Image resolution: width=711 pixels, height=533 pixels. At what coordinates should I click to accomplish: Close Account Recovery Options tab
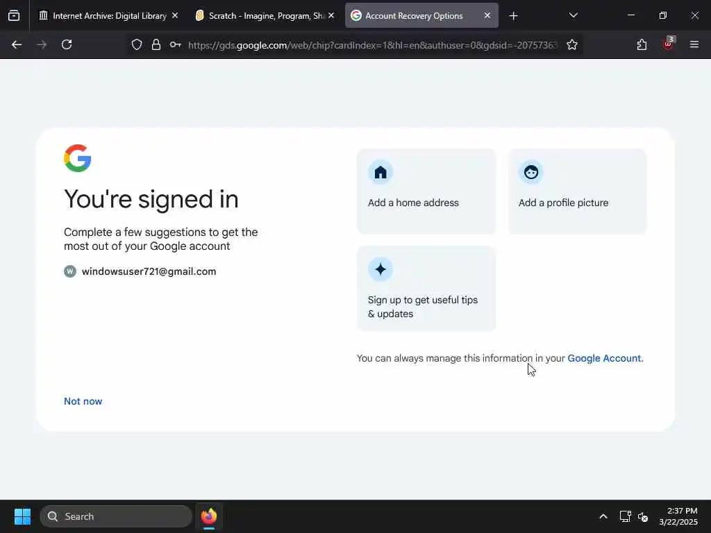[x=487, y=15]
